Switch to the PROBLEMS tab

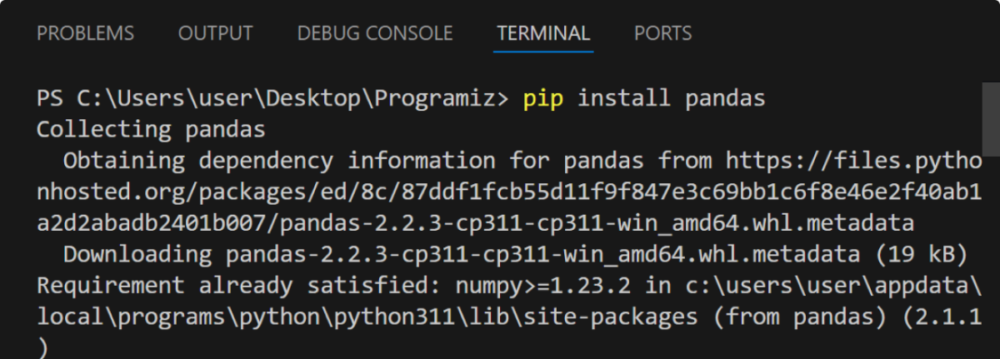point(85,33)
